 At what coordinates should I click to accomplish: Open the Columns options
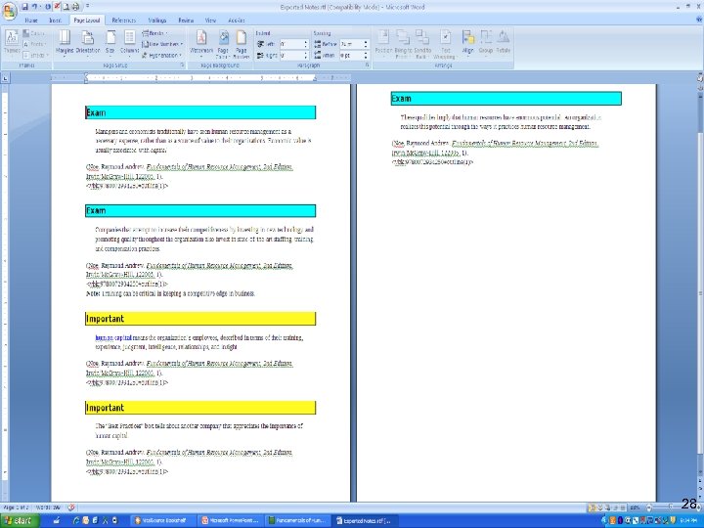tap(129, 44)
